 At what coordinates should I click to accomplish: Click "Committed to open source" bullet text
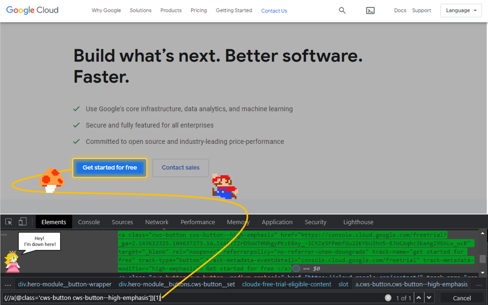pyautogui.click(x=185, y=142)
